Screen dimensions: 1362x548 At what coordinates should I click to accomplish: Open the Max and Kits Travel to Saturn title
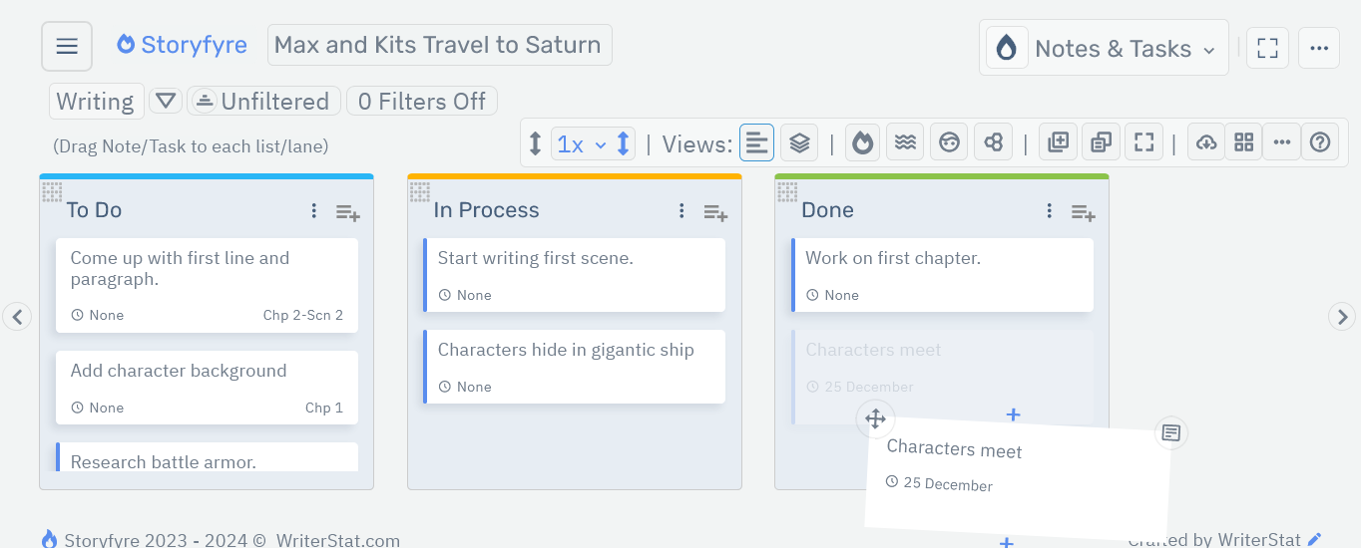(439, 45)
